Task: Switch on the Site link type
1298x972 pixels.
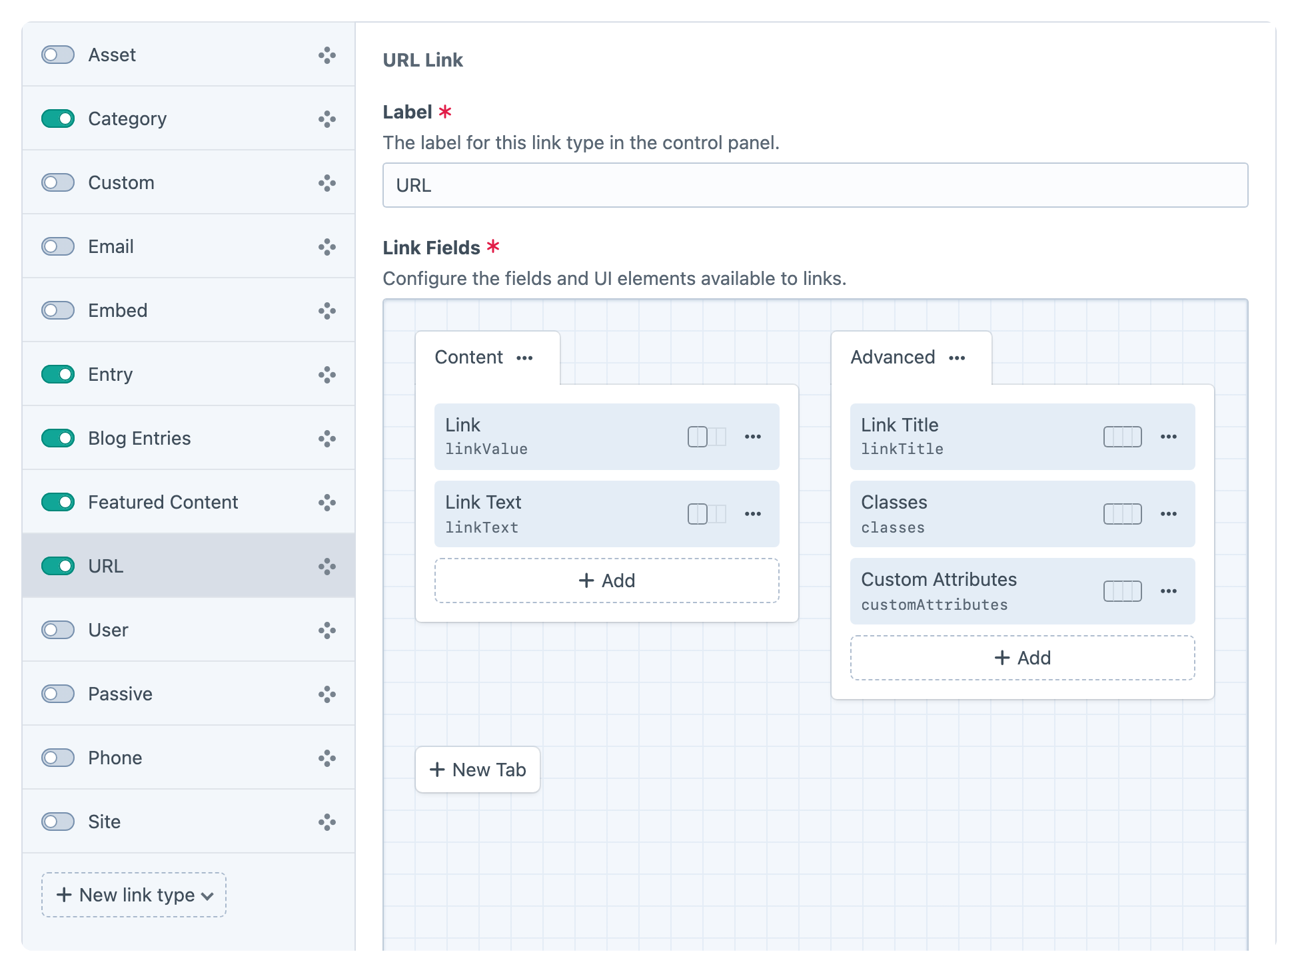Action: [x=58, y=822]
